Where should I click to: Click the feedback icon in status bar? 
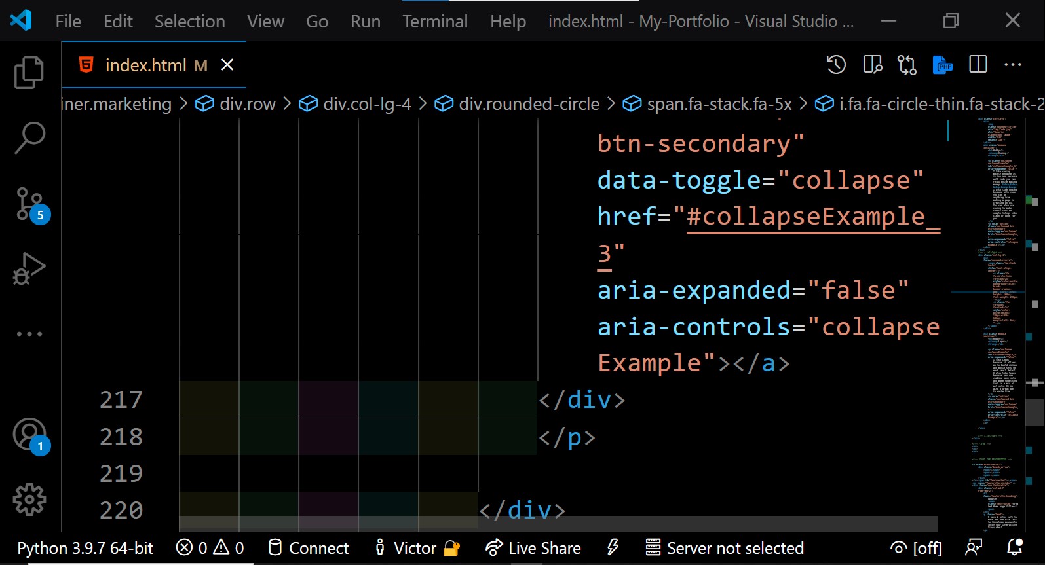click(974, 547)
